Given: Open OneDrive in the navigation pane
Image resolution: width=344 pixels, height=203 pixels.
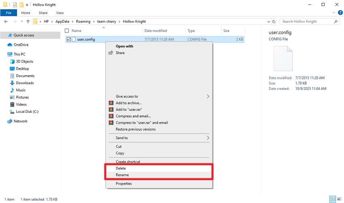Looking at the screenshot, I should point(21,45).
